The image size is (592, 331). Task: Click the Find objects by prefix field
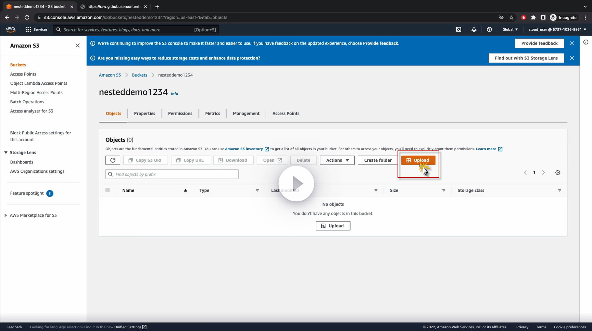pyautogui.click(x=172, y=174)
